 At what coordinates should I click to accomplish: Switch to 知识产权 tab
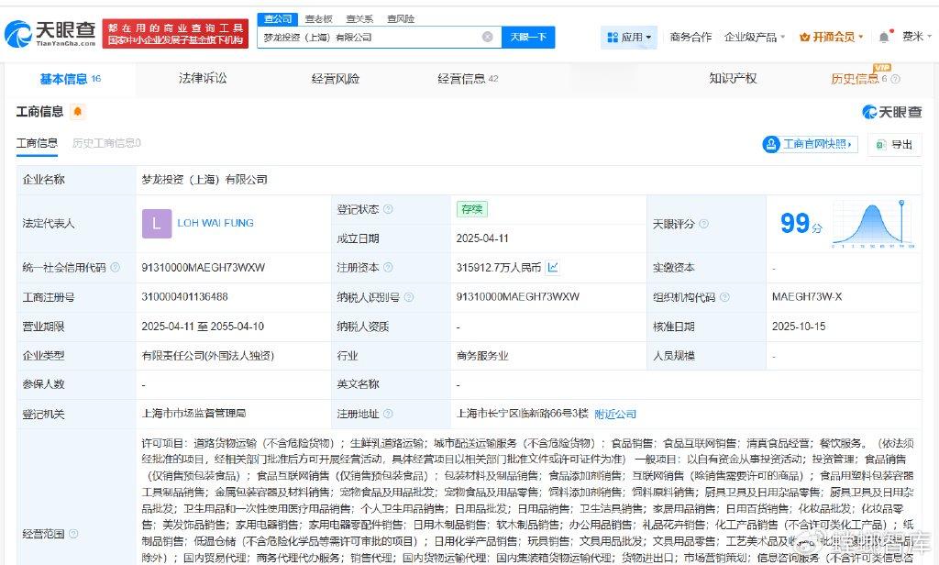pyautogui.click(x=733, y=79)
